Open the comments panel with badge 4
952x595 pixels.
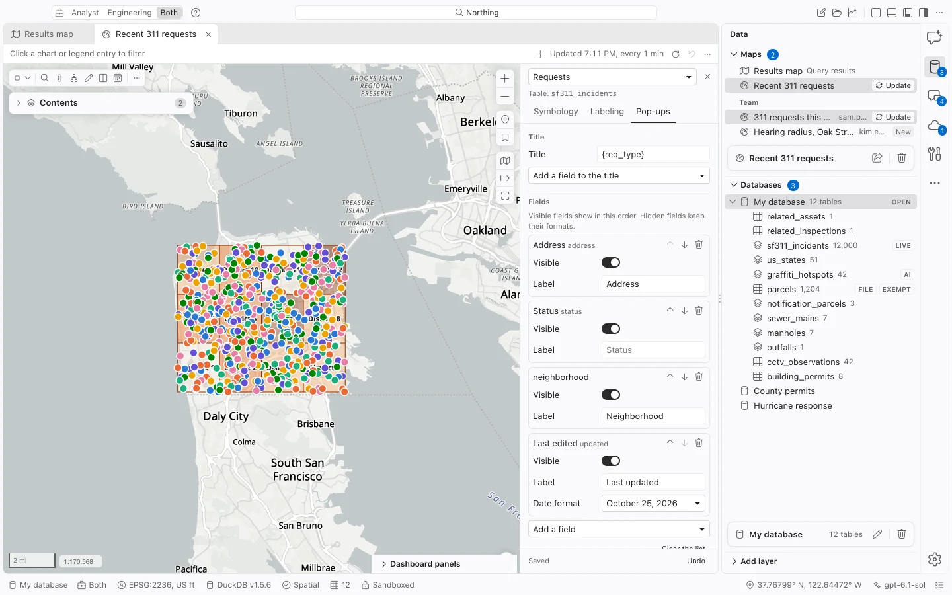[x=934, y=97]
